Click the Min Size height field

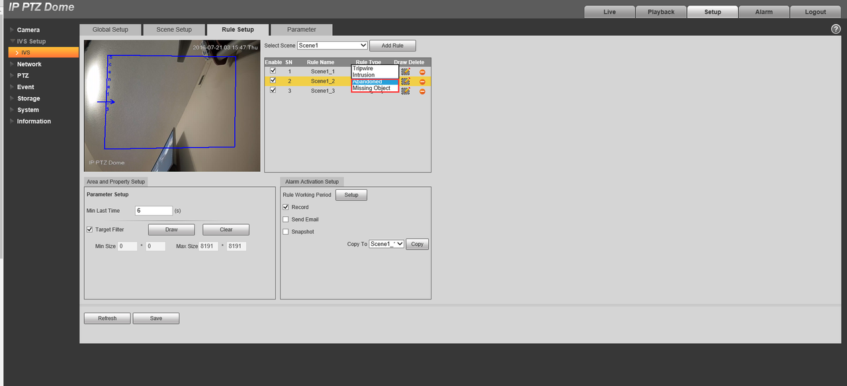coord(156,246)
